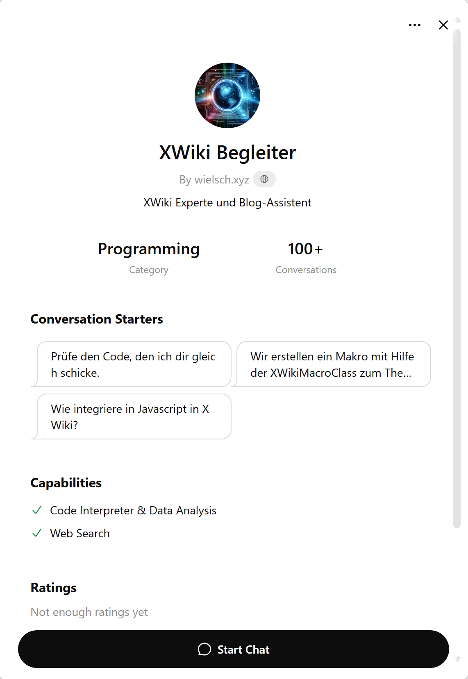Select the 'Wir erstellen ein Makro' starter
The width and height of the screenshot is (468, 679).
click(334, 364)
